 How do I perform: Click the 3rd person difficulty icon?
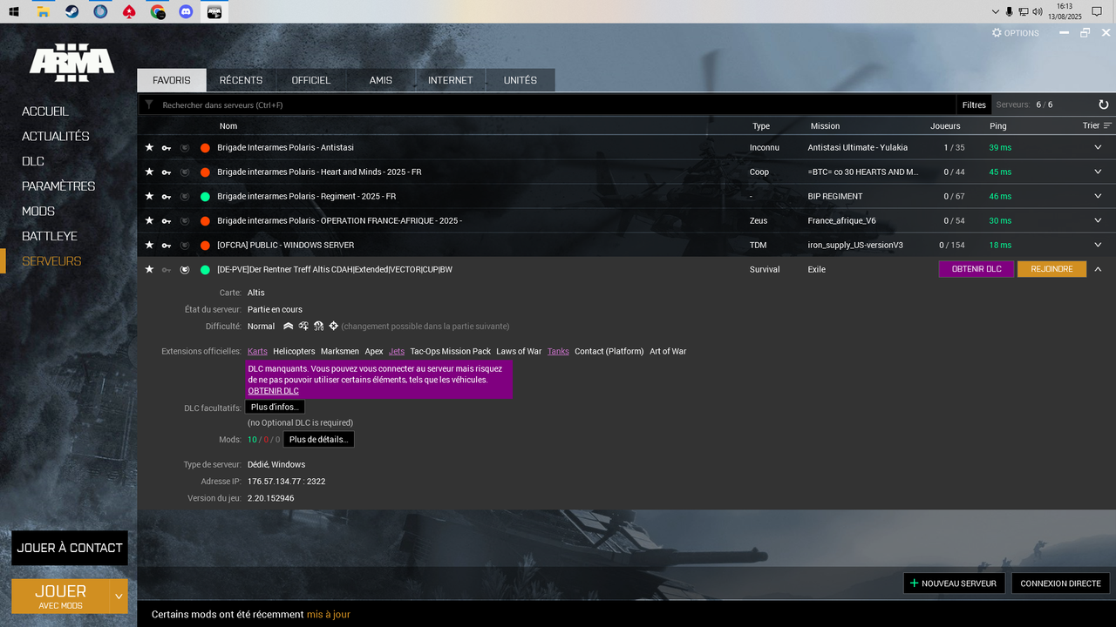pos(318,326)
